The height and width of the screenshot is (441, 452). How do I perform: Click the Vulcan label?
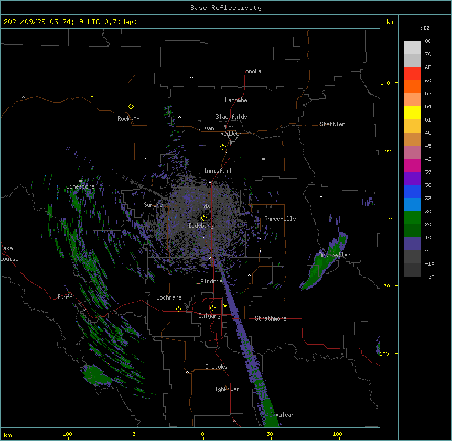point(285,415)
